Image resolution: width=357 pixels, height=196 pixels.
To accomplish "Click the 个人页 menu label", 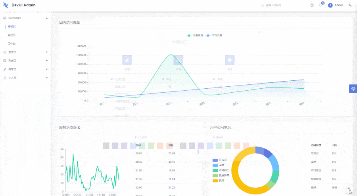I will tap(12, 78).
